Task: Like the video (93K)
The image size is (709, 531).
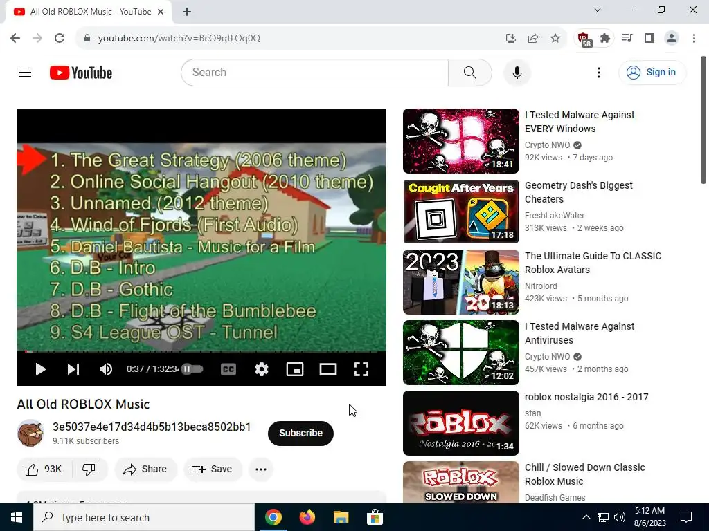Action: point(44,469)
